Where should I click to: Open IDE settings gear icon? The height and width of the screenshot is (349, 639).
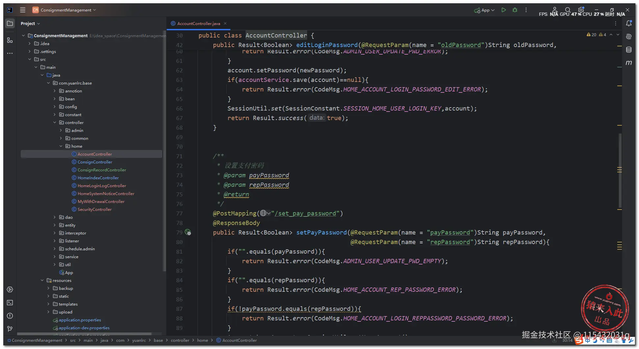581,10
